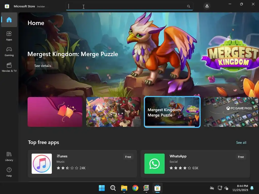Click iTunes star rating 24K
Screen dimensions: 259x194
point(71,168)
